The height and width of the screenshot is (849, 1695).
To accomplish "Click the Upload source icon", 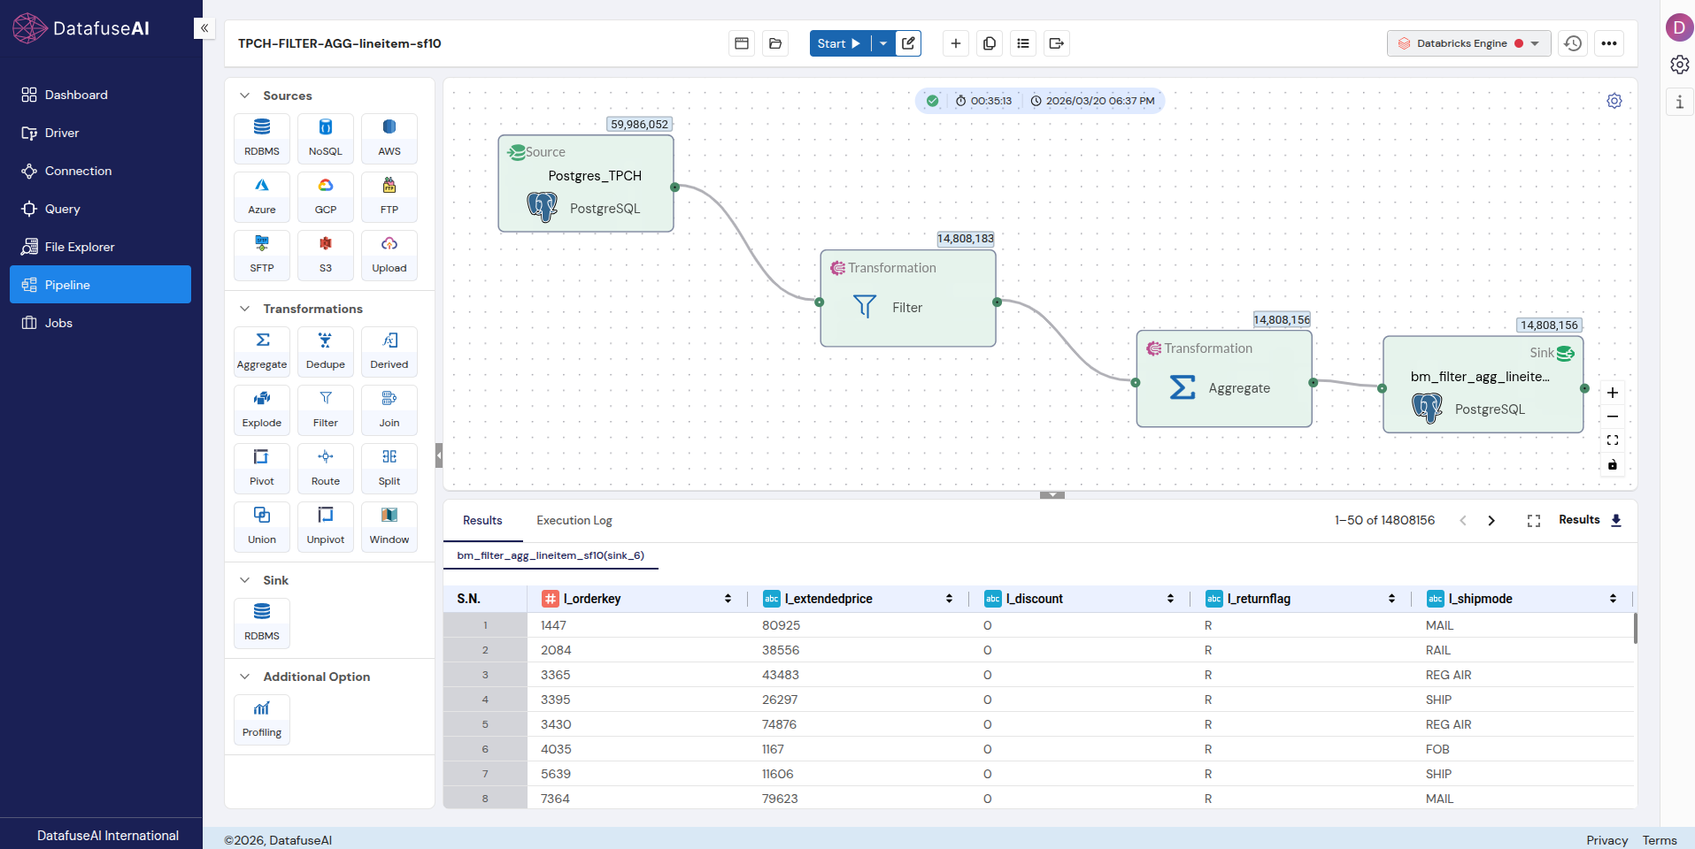I will (x=389, y=255).
